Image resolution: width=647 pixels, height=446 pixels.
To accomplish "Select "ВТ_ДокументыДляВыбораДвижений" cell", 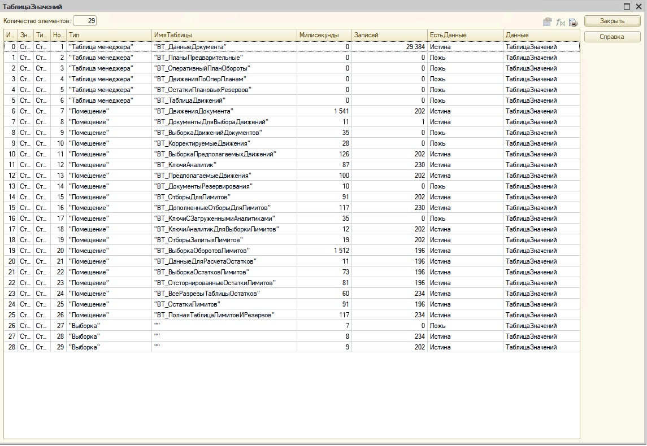I will pyautogui.click(x=224, y=122).
